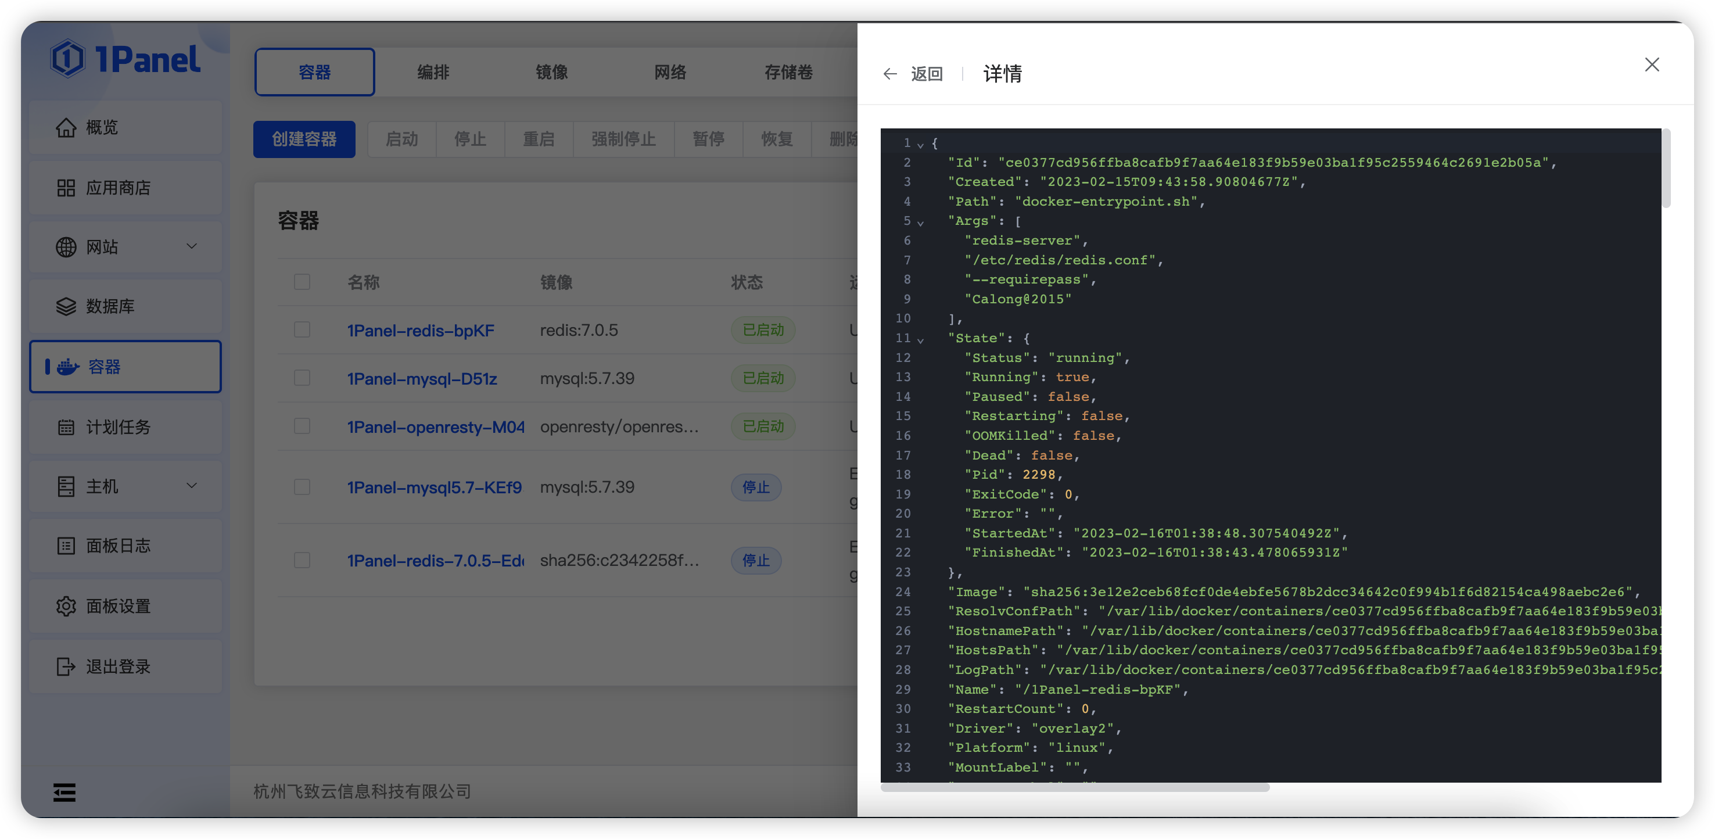Switch to the 镜像 tab
This screenshot has height=839, width=1715.
552,72
